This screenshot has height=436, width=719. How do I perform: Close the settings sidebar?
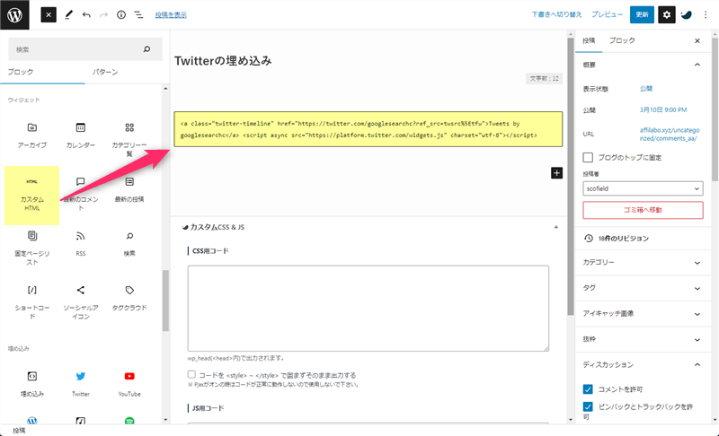697,40
